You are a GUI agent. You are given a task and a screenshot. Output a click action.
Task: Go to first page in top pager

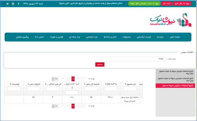(83, 78)
